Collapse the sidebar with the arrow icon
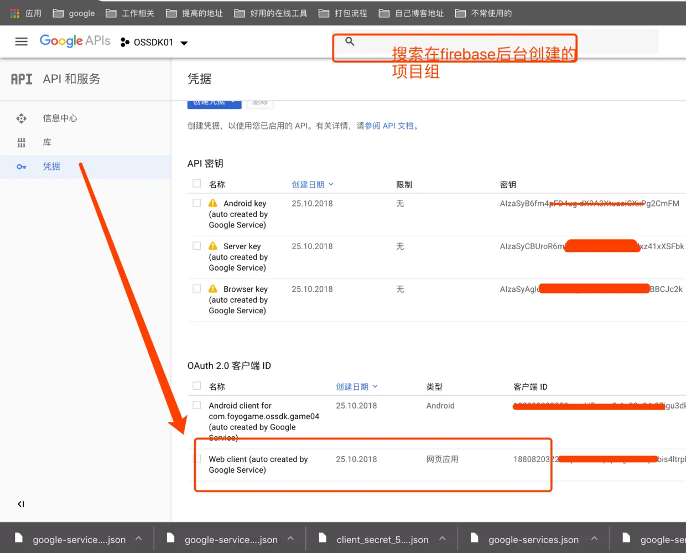 (21, 504)
